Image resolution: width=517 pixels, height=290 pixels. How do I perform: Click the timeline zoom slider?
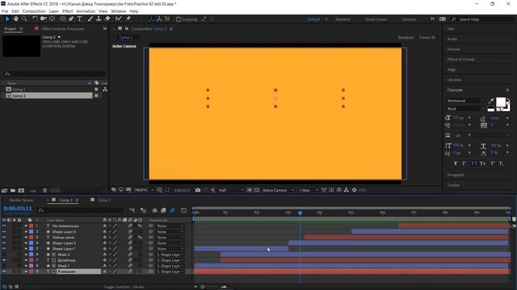pyautogui.click(x=203, y=287)
